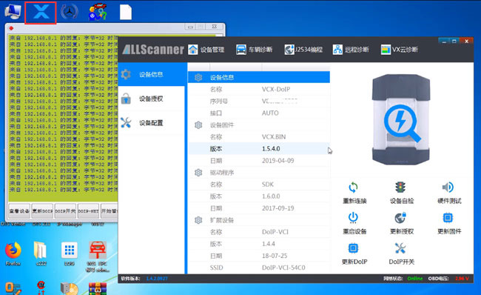Click the SDK driver name row

(258, 185)
